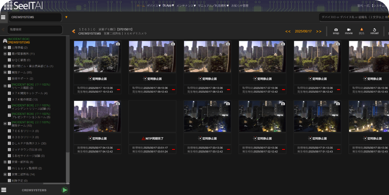Click the red minus on the 10:13:36 card
Screen dimensions: 389x195
(118, 90)
